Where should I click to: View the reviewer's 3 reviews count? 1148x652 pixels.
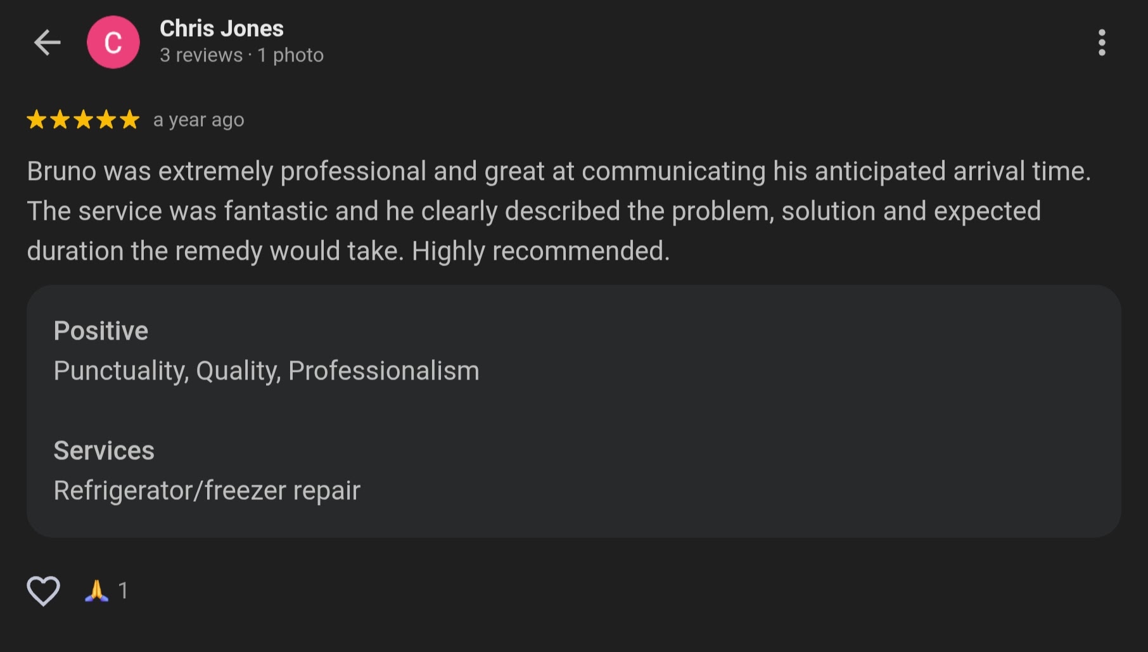[x=201, y=56]
